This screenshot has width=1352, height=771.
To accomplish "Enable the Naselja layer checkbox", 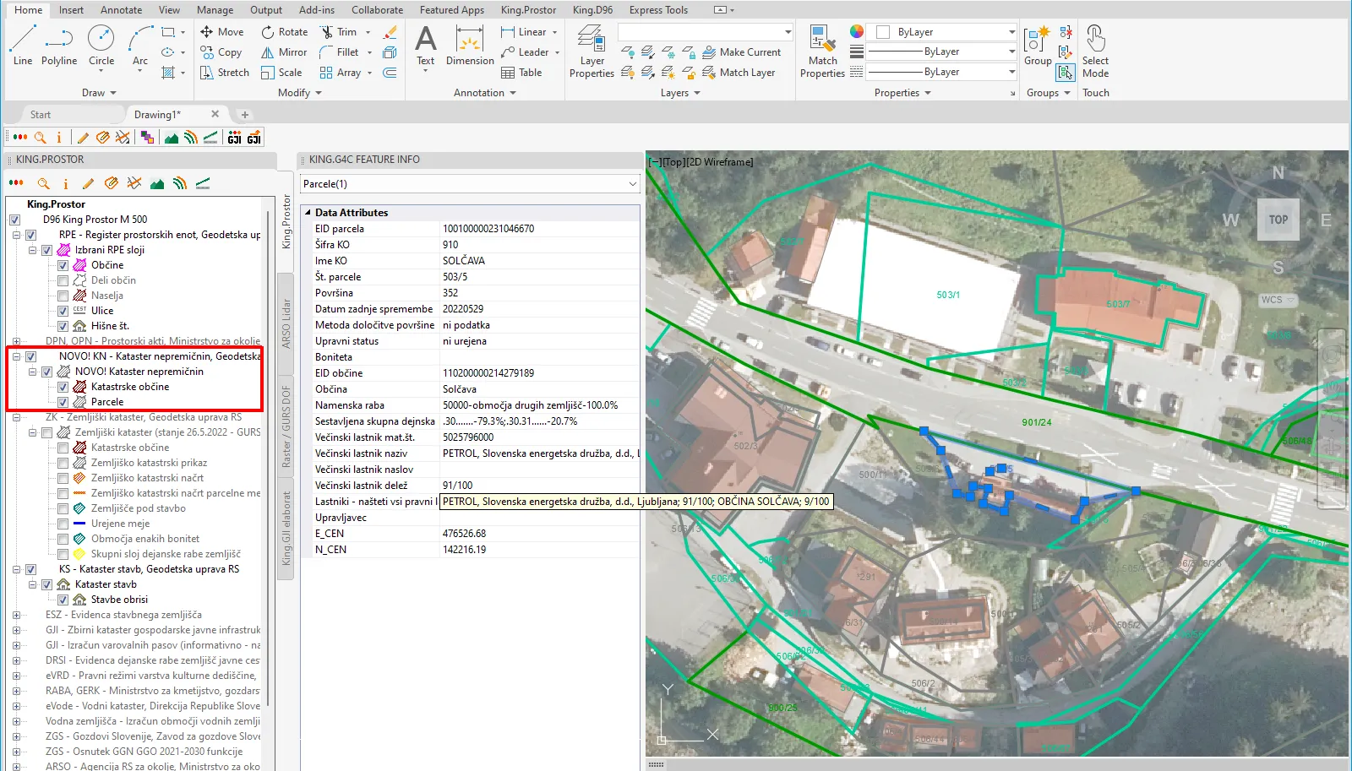I will (63, 296).
